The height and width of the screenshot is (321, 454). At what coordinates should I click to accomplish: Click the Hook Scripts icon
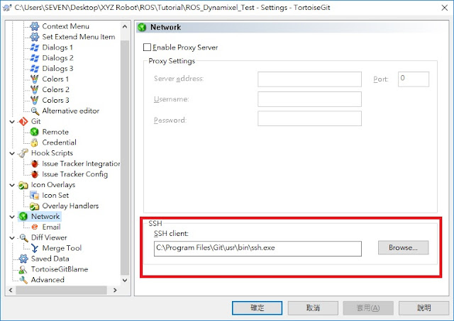tap(23, 153)
